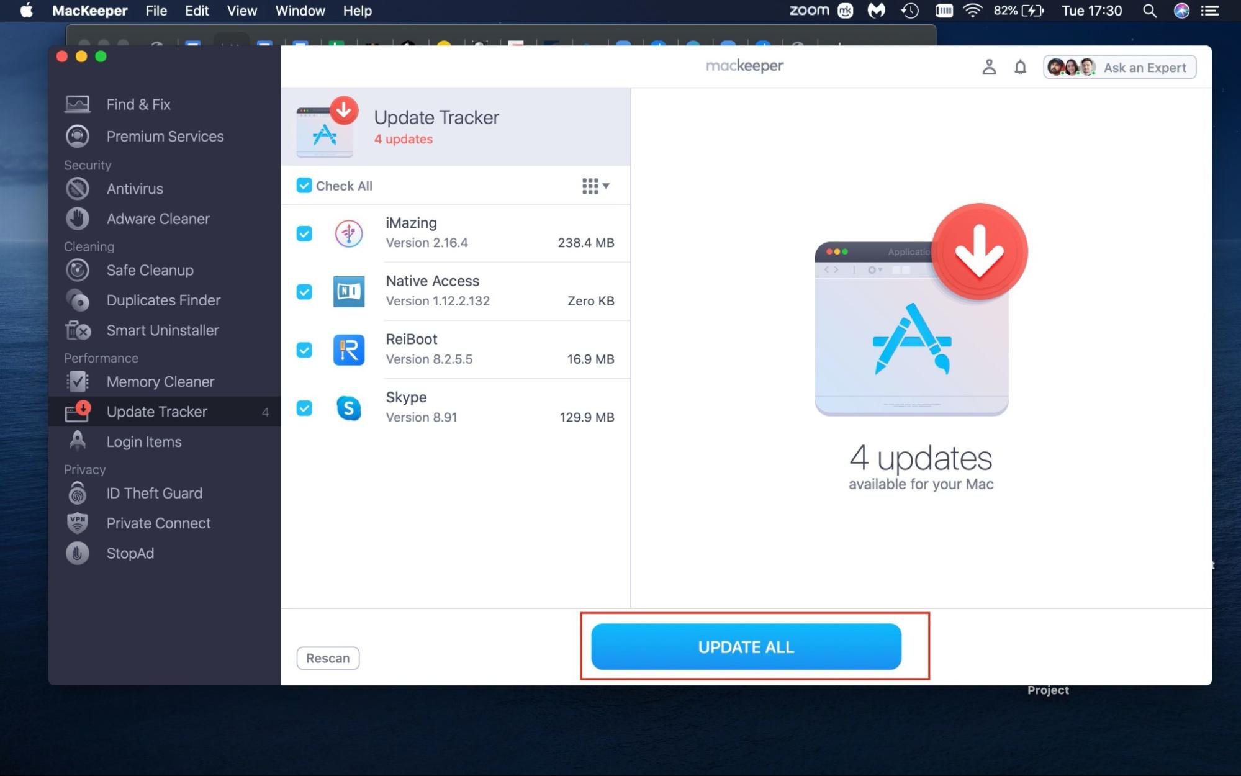
Task: Open the View menu
Action: pyautogui.click(x=242, y=11)
